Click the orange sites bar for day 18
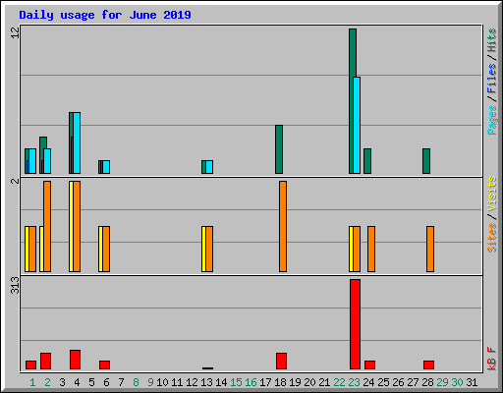The image size is (503, 393). click(x=283, y=226)
